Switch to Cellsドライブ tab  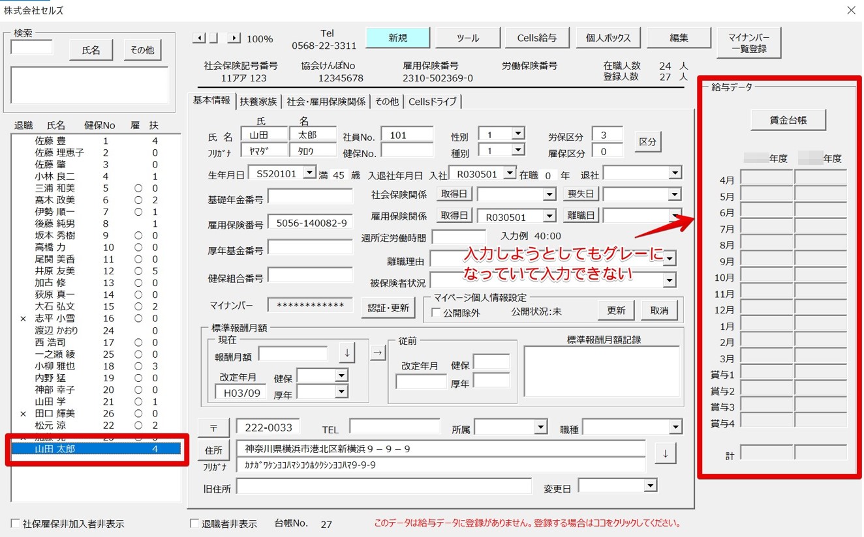click(x=433, y=102)
